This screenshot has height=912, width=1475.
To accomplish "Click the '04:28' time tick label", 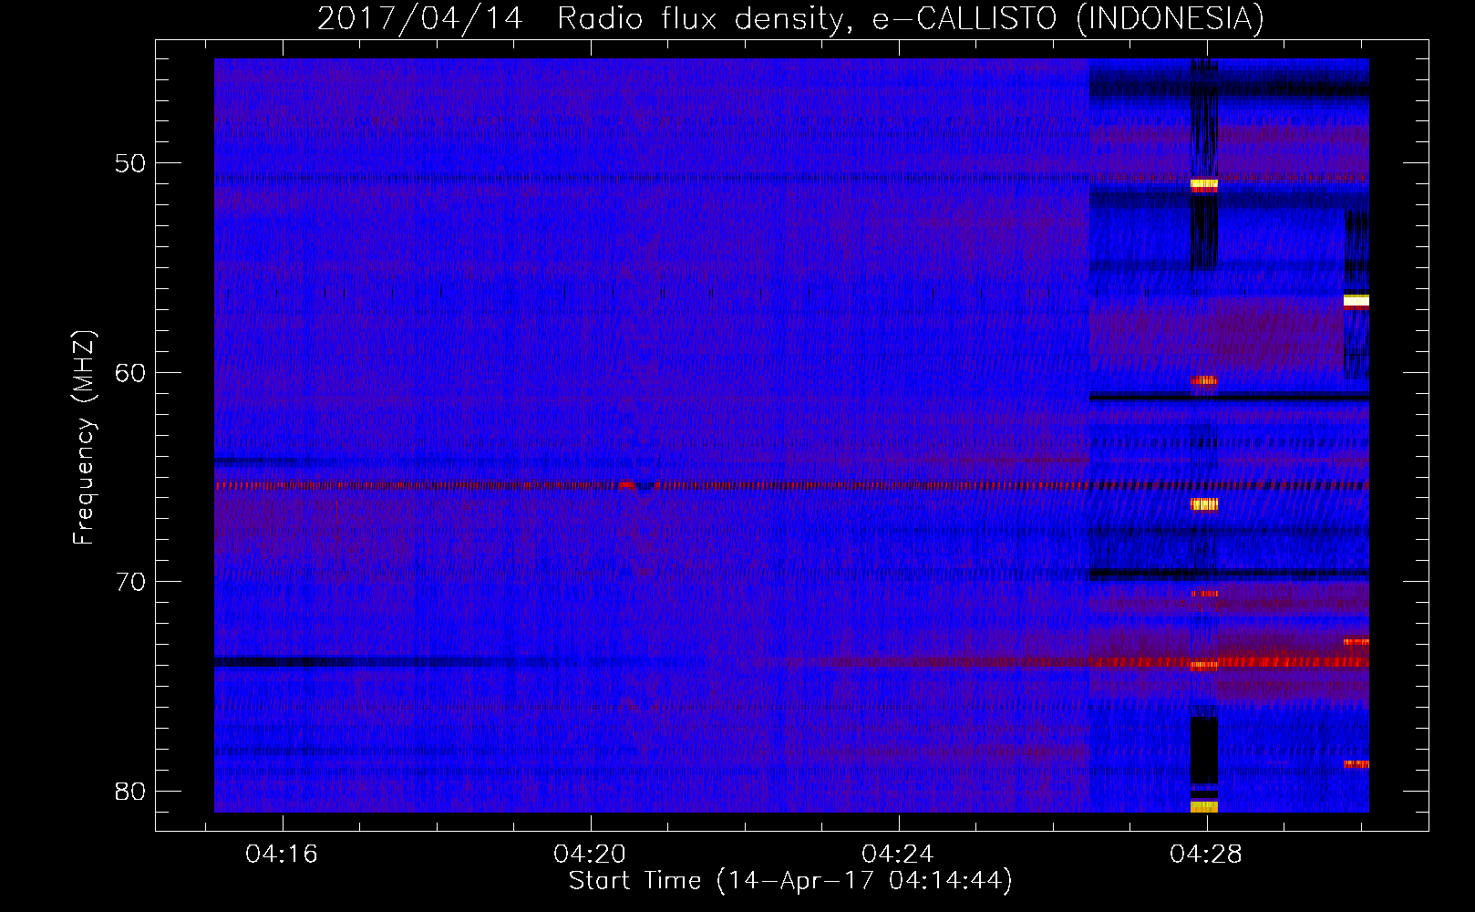I will [x=1206, y=854].
